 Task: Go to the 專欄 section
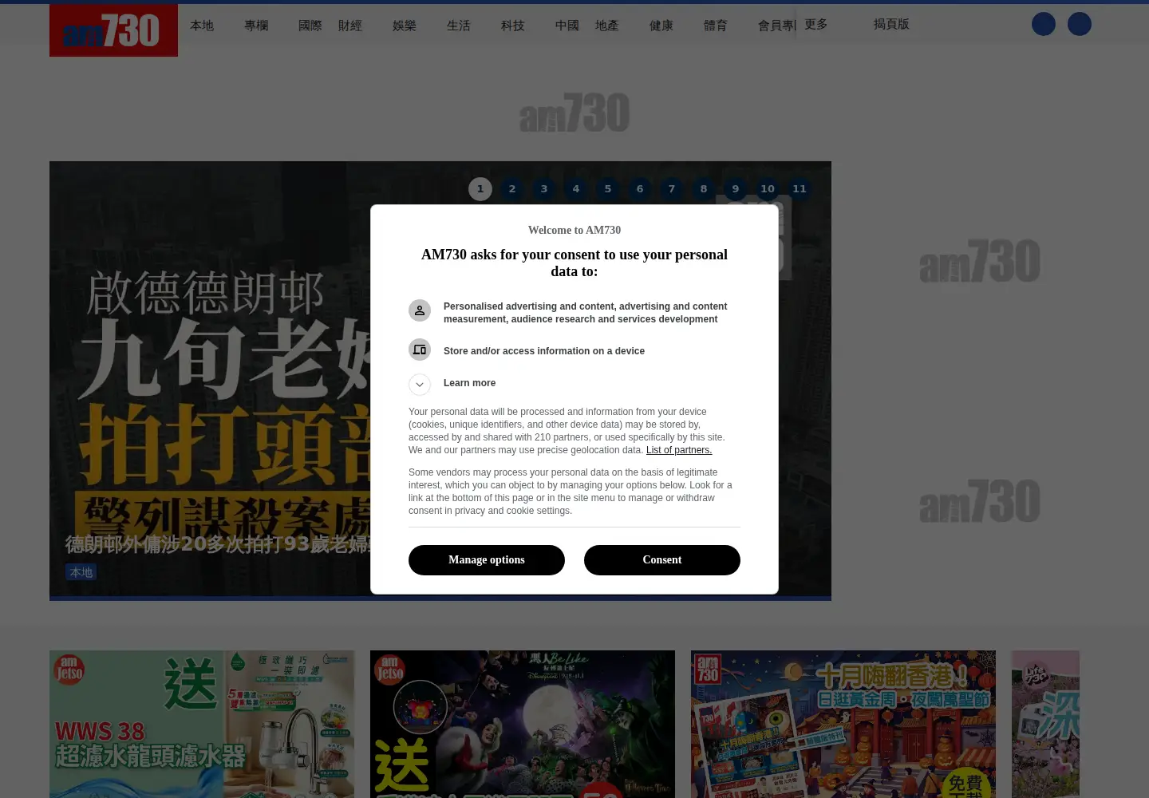256,26
